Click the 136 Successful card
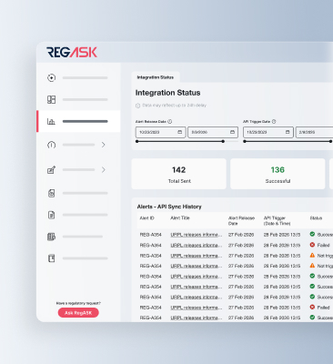This screenshot has width=333, height=364. pyautogui.click(x=277, y=174)
